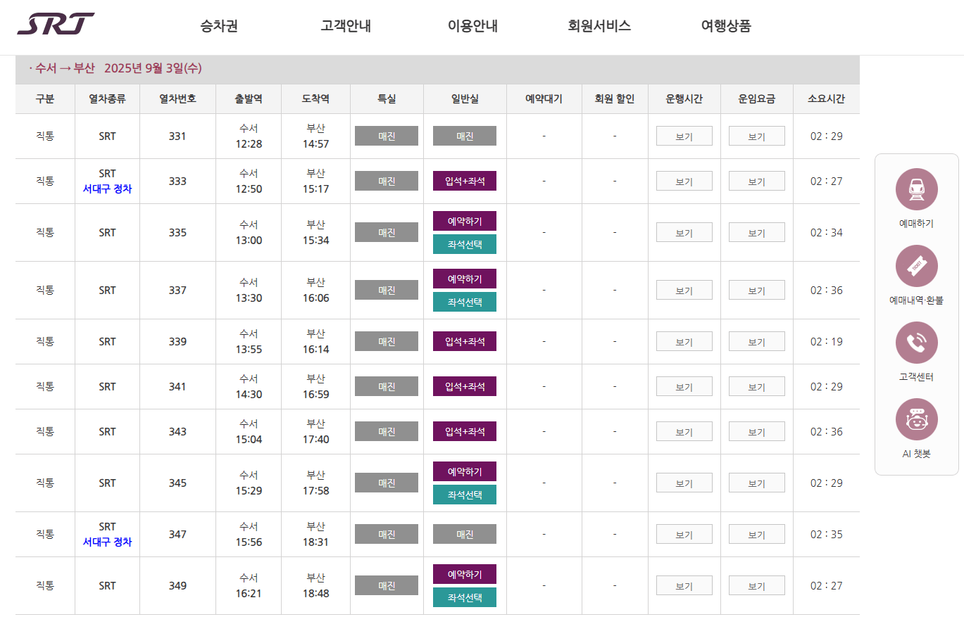
Task: Open the 여행상품 menu
Action: click(726, 26)
